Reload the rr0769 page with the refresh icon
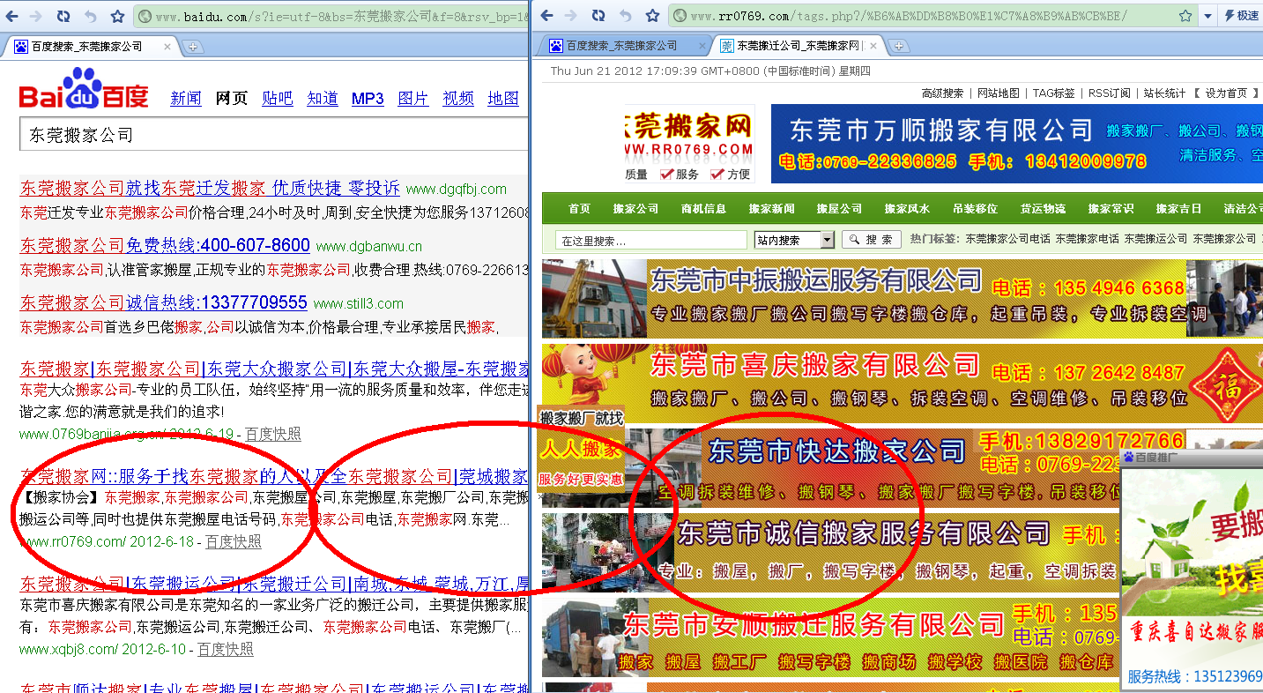1263x693 pixels. (x=598, y=15)
